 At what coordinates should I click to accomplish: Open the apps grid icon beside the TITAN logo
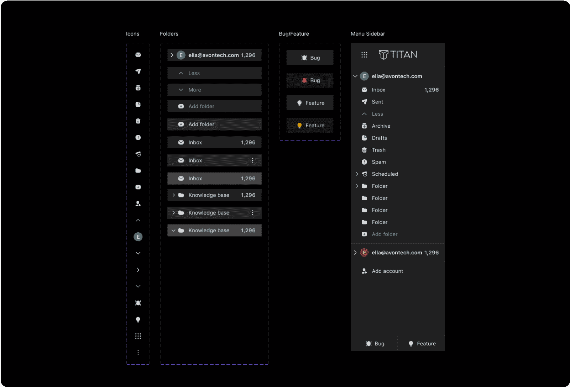coord(364,54)
